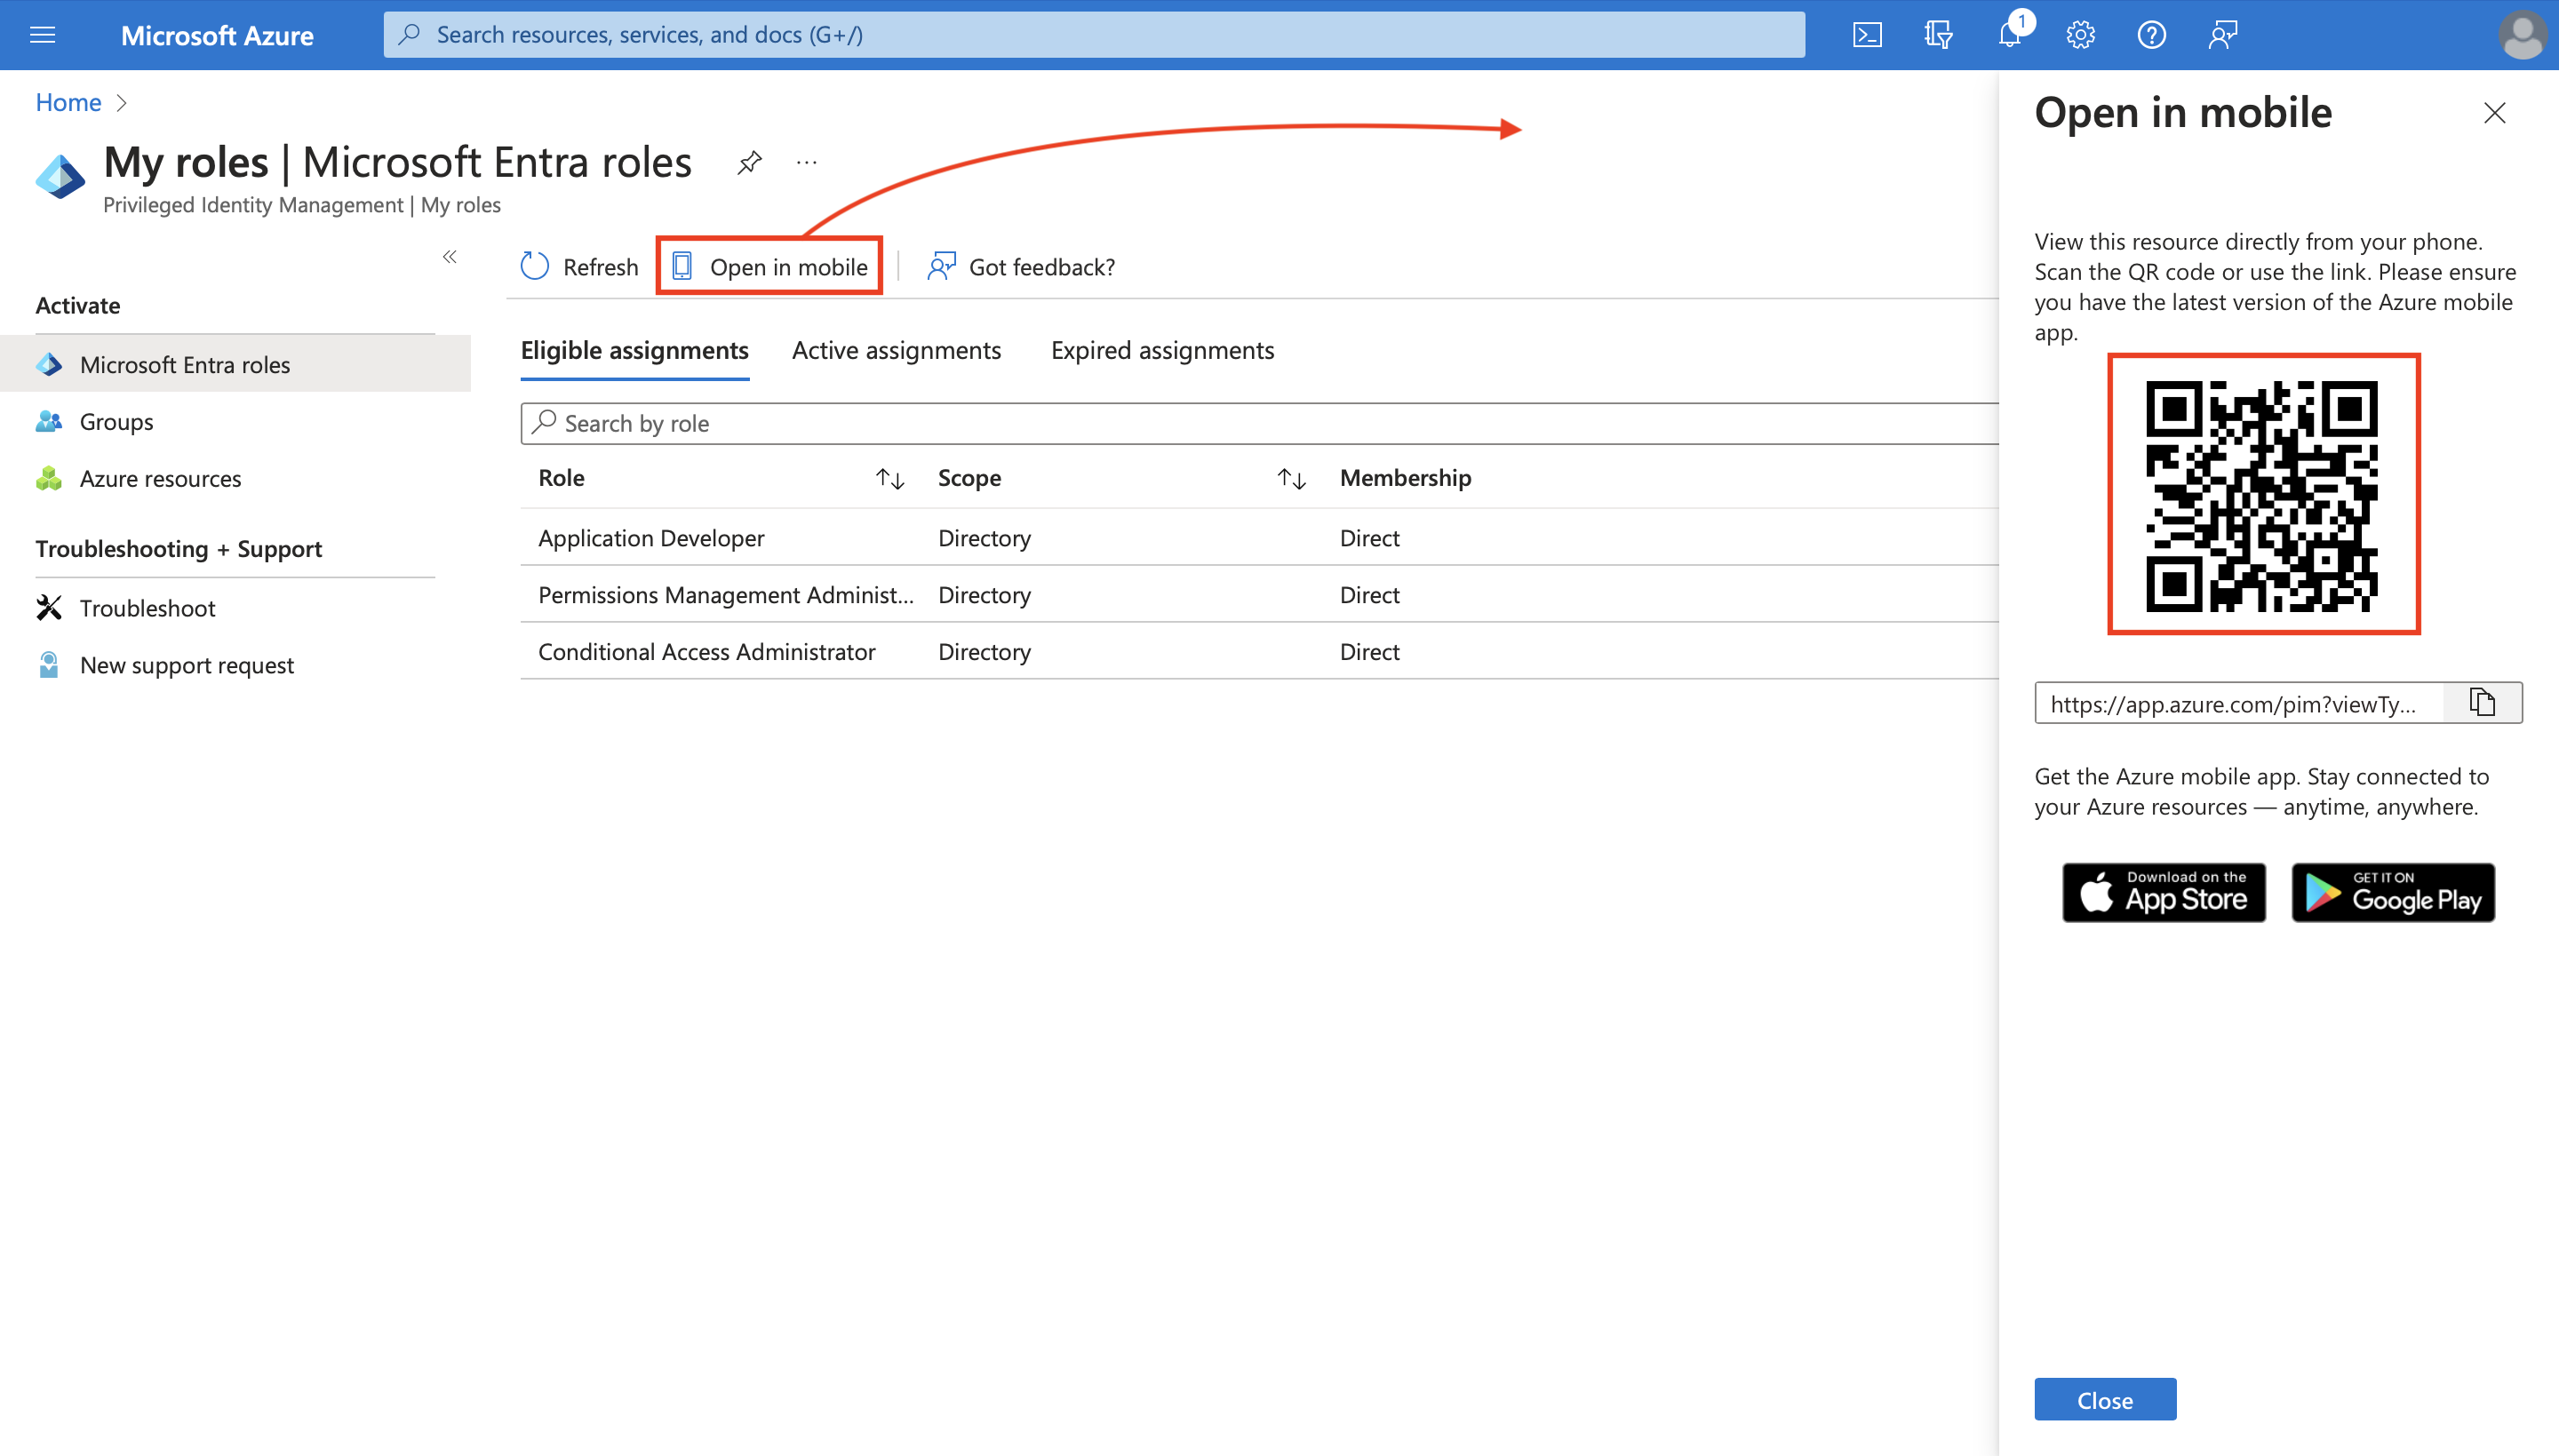The height and width of the screenshot is (1456, 2559).
Task: Click the Search by role input field
Action: 1260,421
